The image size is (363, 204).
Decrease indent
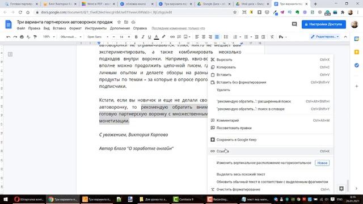pos(256,37)
